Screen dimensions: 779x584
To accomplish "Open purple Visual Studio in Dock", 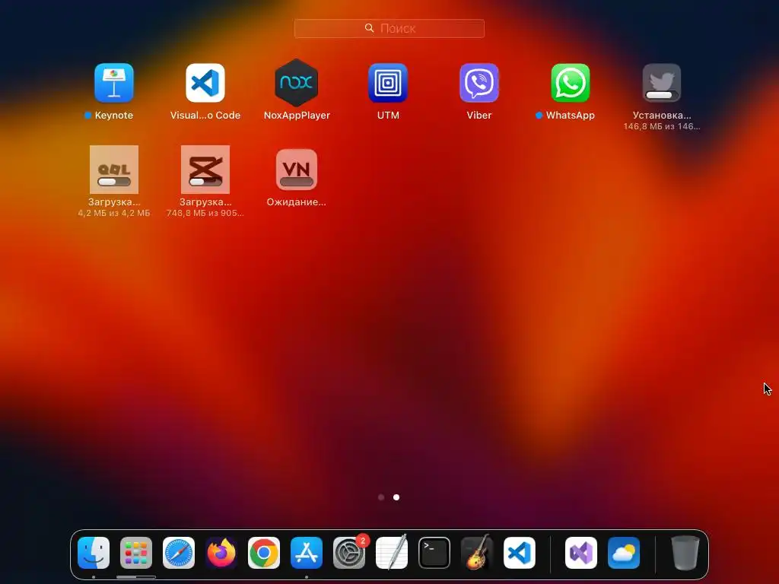I will click(x=581, y=553).
